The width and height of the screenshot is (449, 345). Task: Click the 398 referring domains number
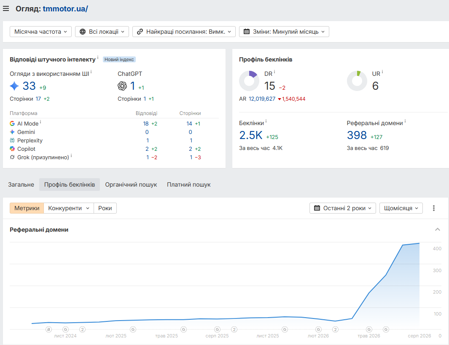point(357,135)
